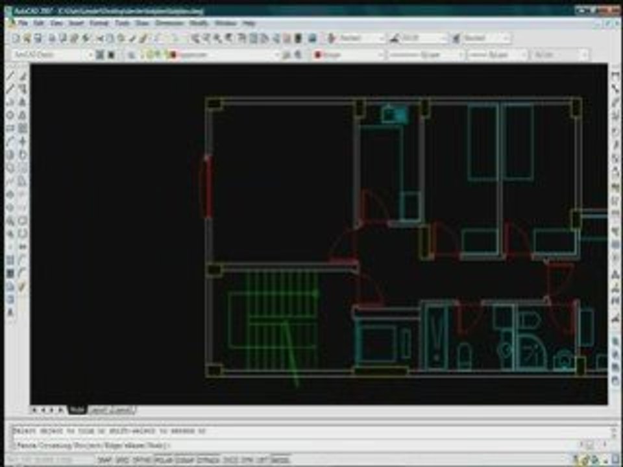Open the File menu
Viewport: 623px width, 467px height.
(x=23, y=23)
